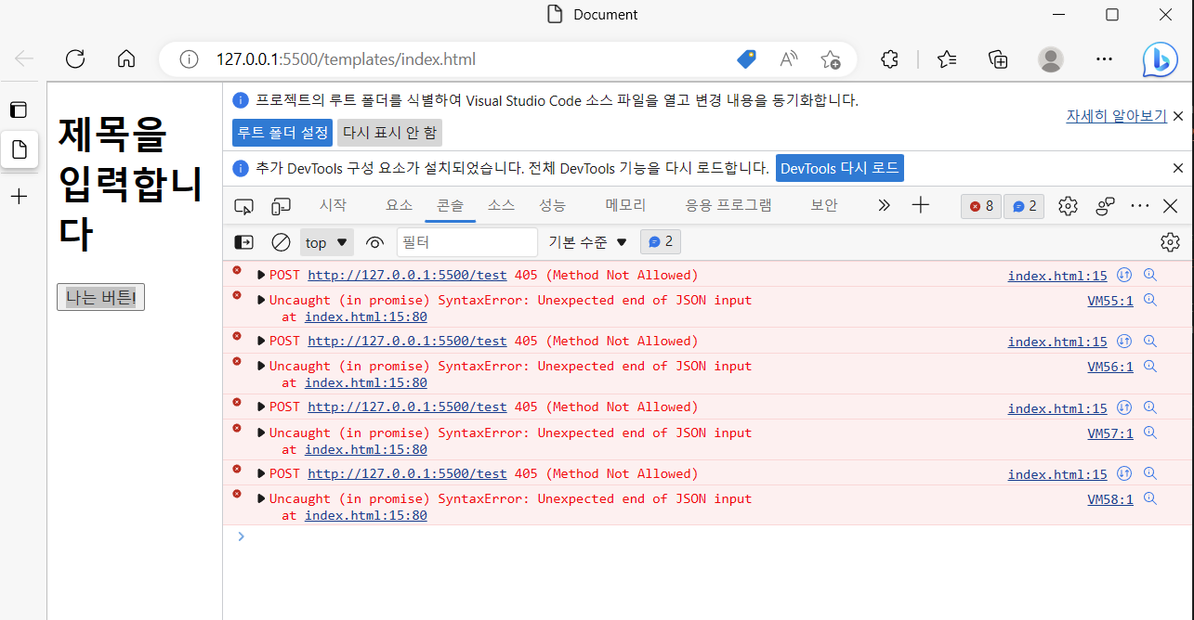
Task: Expand the first POST 405 error entry
Action: pos(261,275)
